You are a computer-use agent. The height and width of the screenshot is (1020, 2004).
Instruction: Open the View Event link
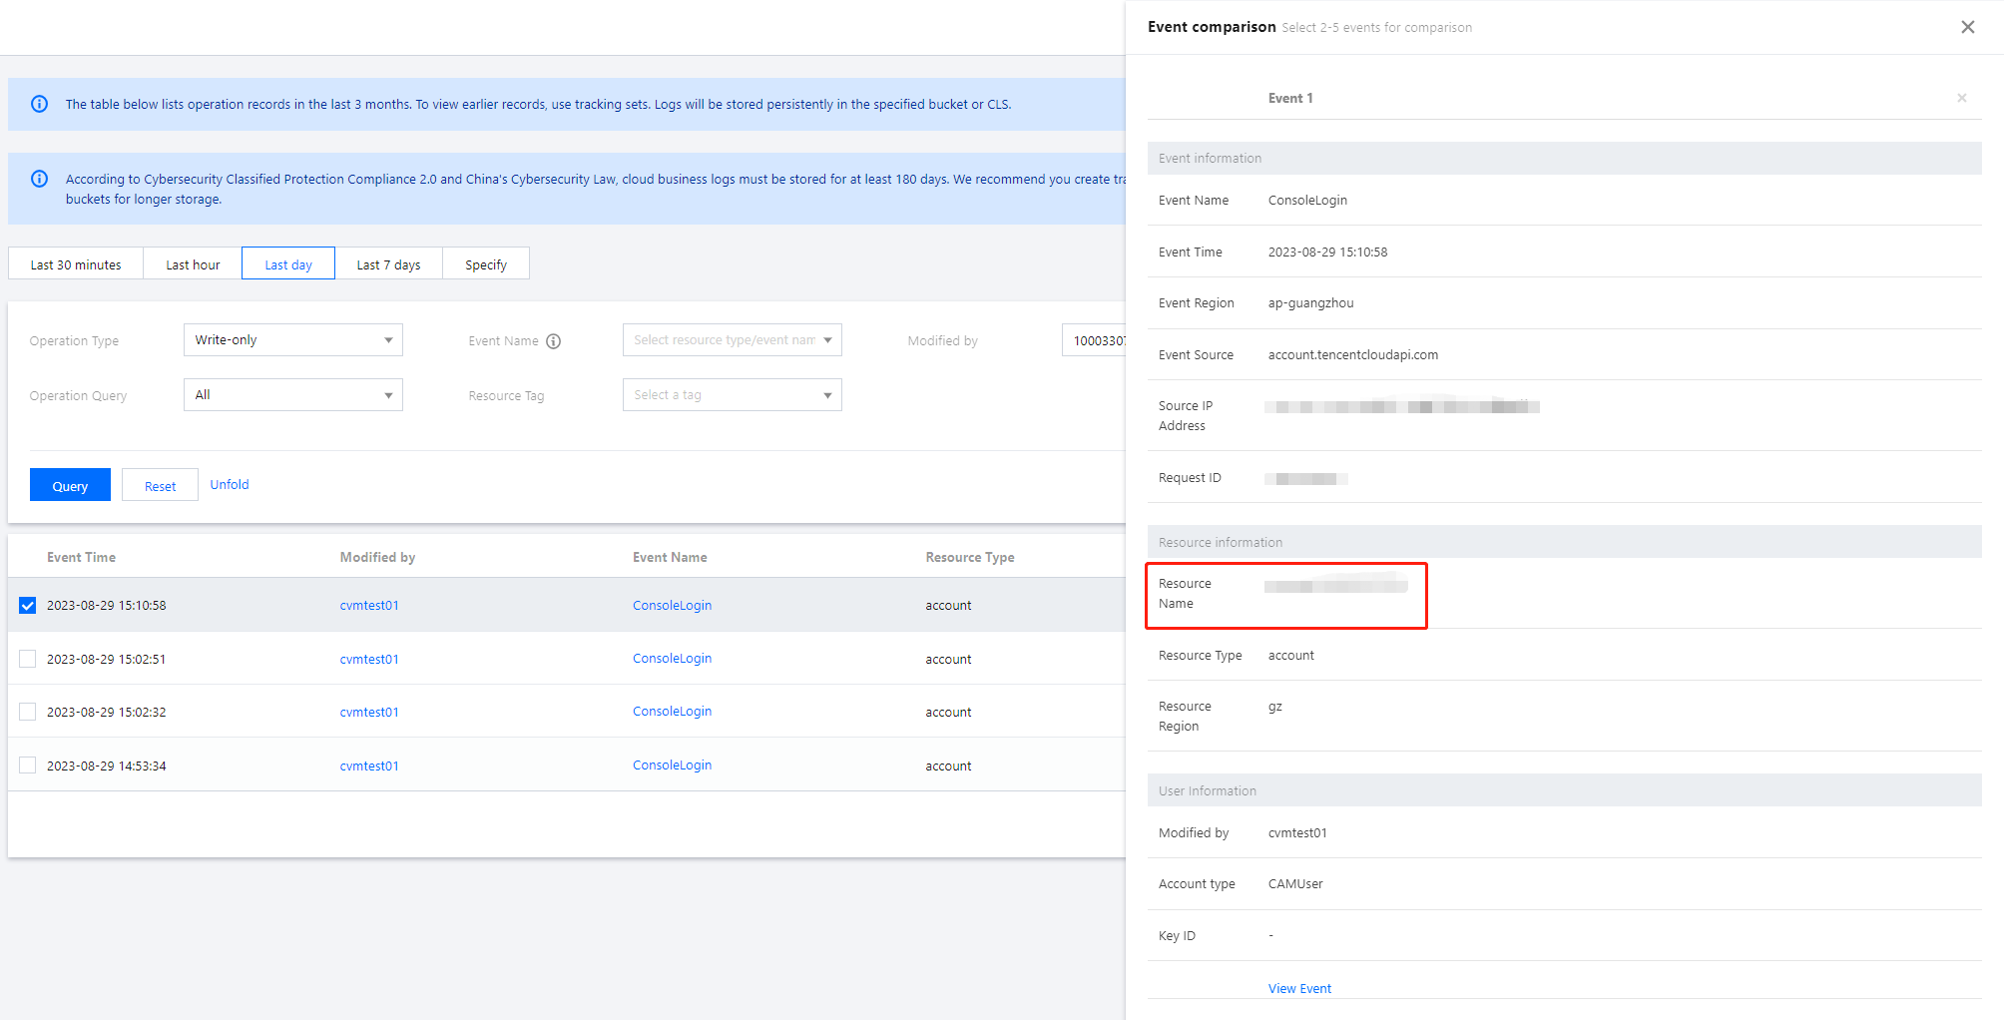(1299, 988)
